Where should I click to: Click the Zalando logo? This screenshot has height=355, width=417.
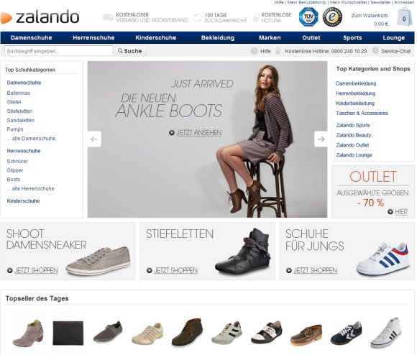40,17
